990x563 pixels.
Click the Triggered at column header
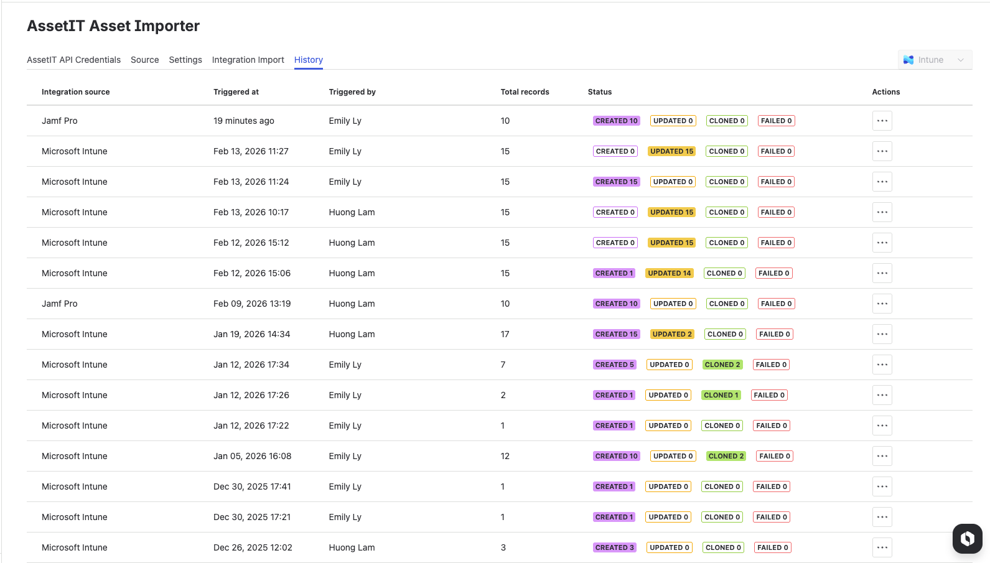[x=236, y=92]
